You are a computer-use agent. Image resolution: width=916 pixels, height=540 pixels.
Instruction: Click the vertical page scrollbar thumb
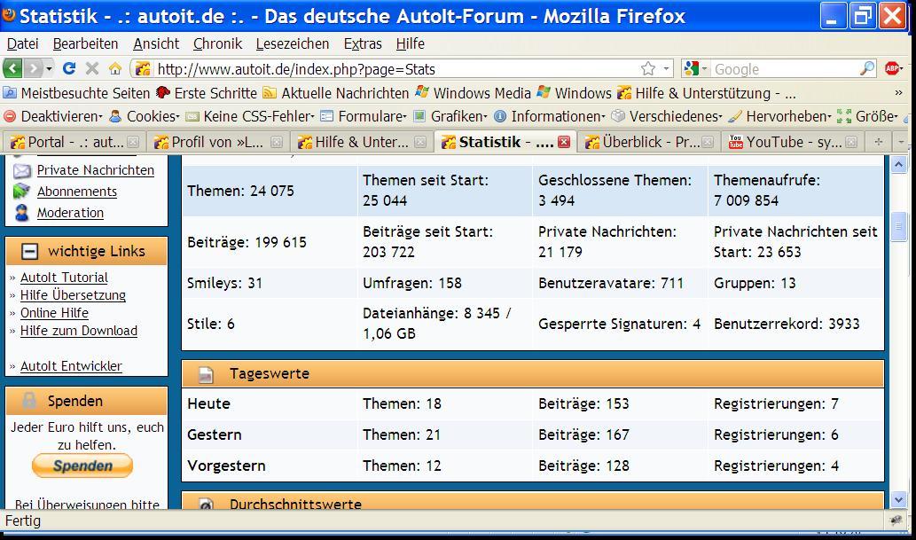coord(899,224)
